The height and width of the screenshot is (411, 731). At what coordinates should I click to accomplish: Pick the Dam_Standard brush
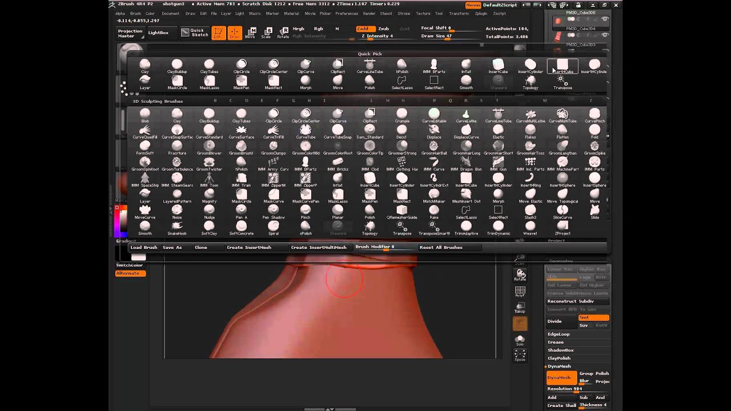coord(370,132)
